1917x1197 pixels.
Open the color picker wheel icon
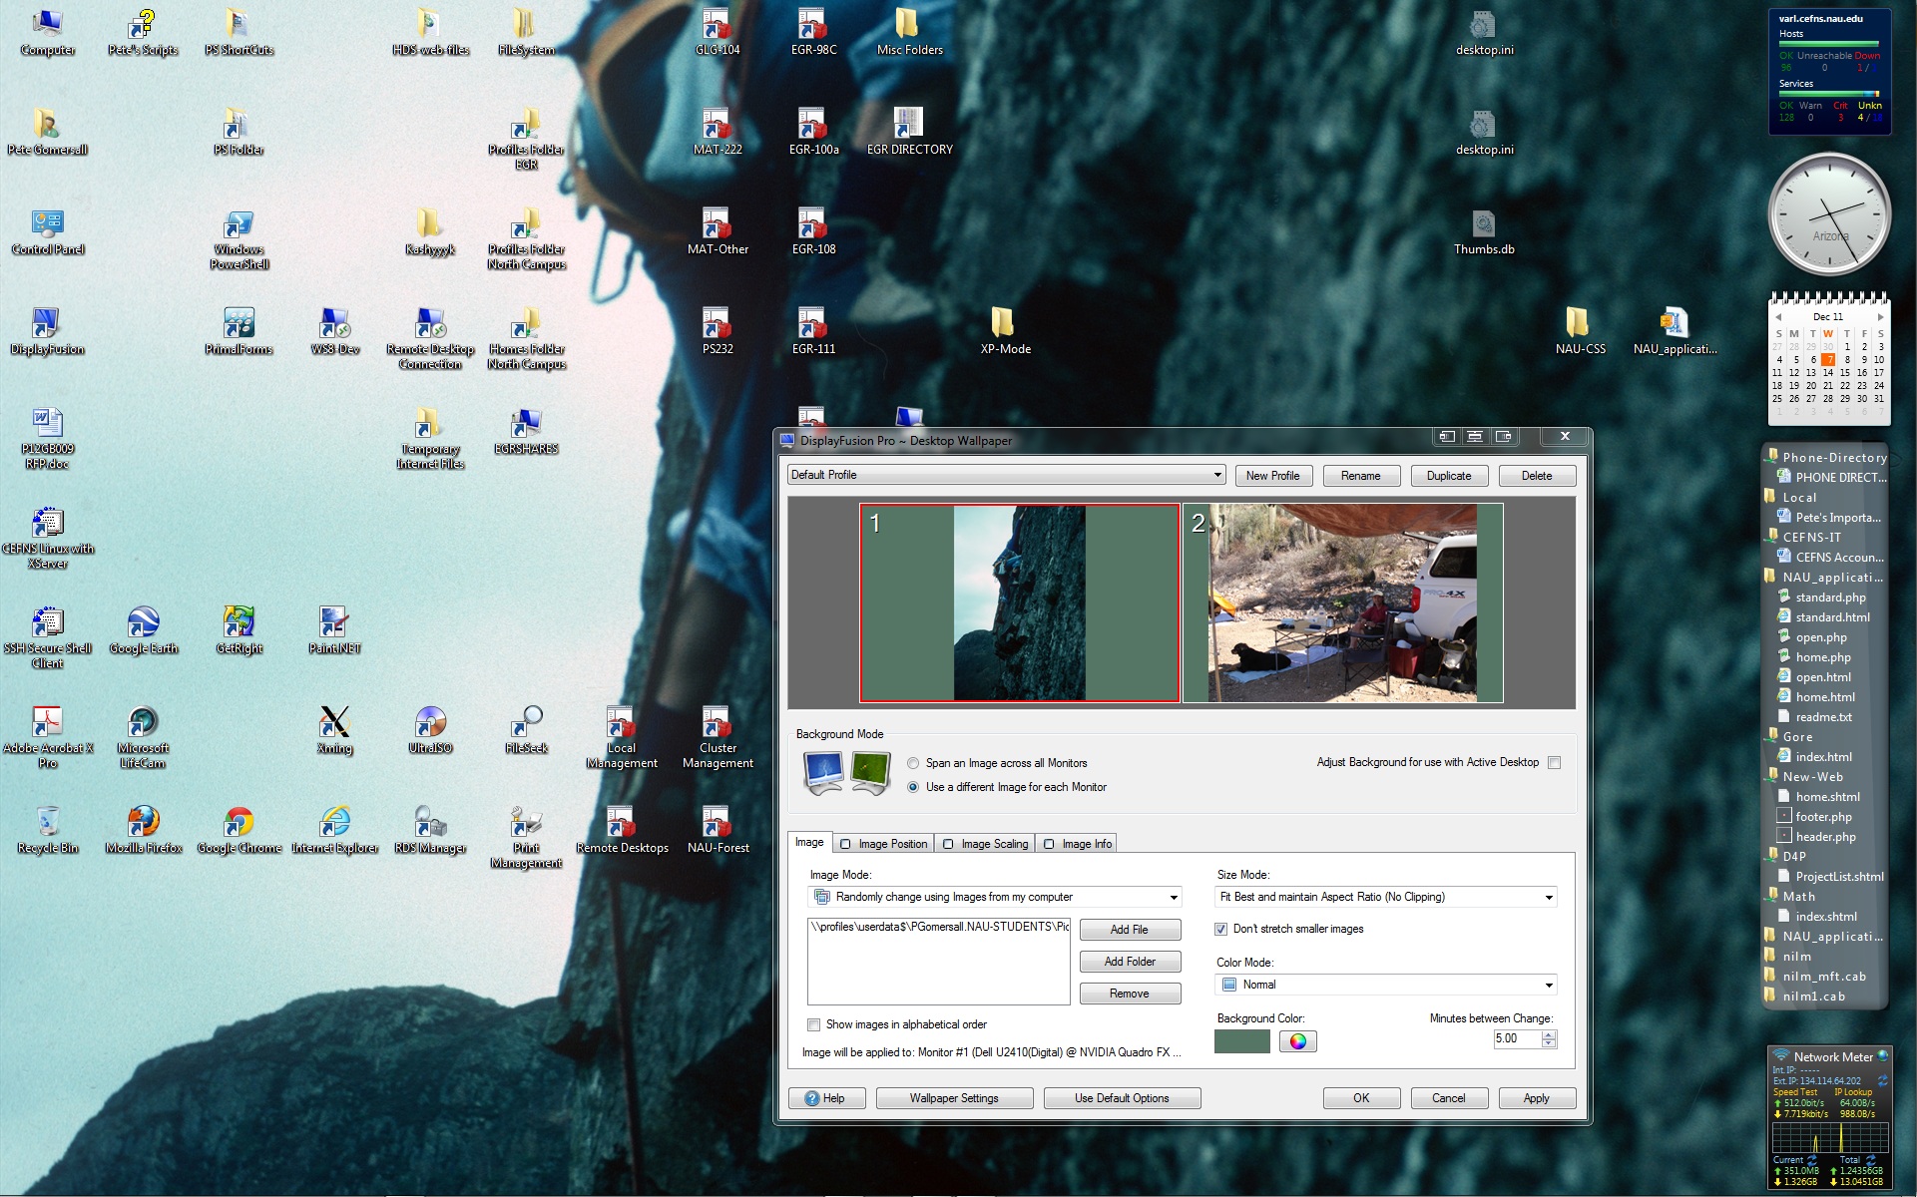tap(1297, 1041)
